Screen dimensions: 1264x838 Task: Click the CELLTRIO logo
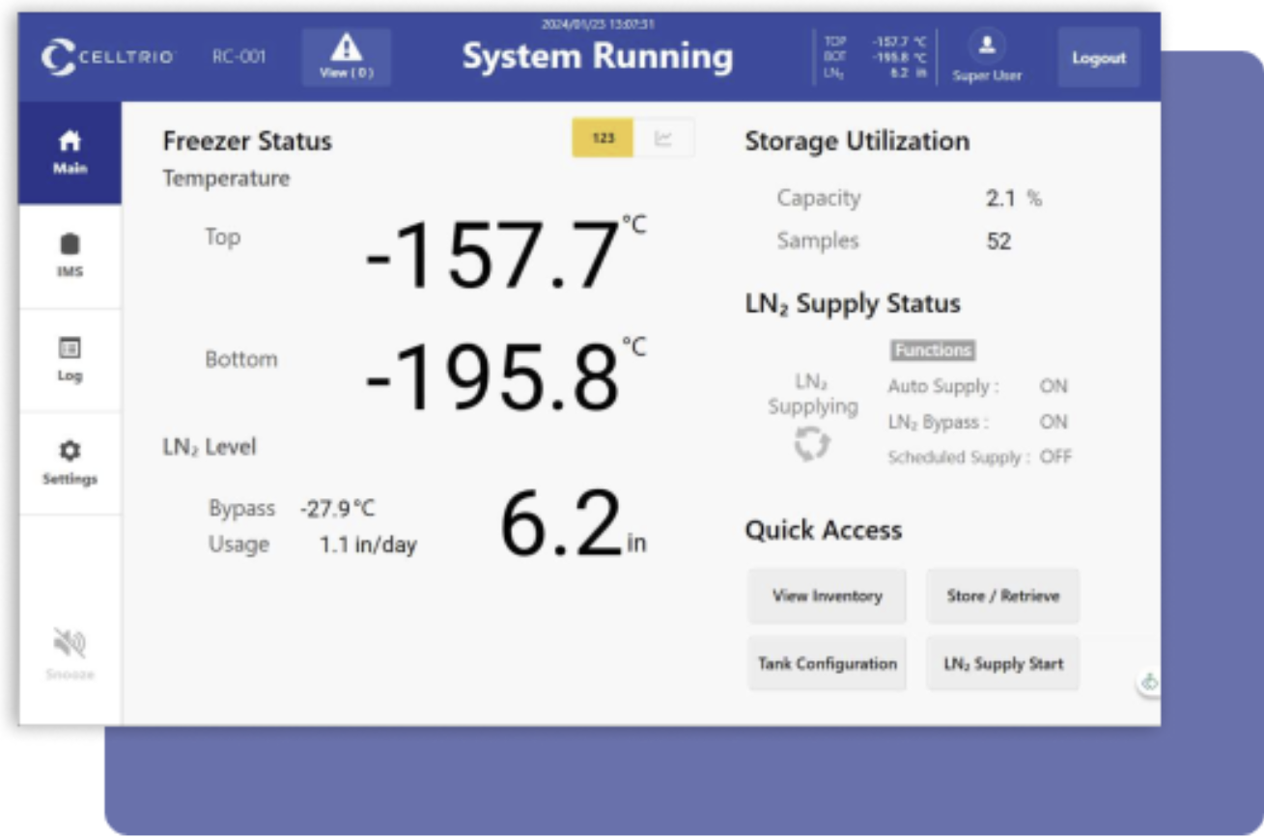pyautogui.click(x=107, y=56)
